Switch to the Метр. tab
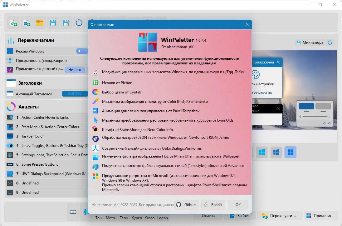The image size is (342, 226). (111, 218)
